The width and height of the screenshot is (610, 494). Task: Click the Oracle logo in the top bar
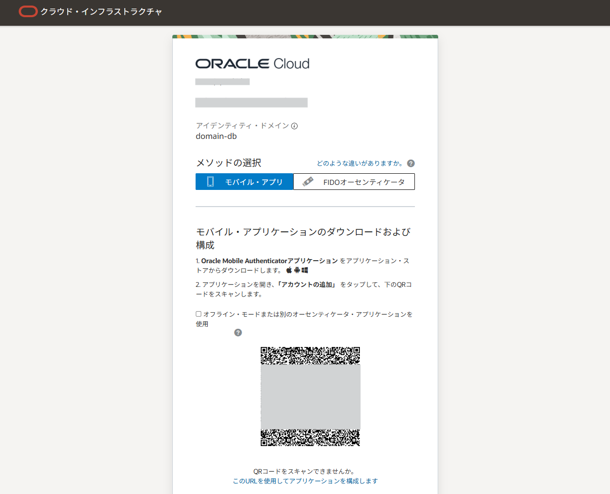[x=28, y=11]
